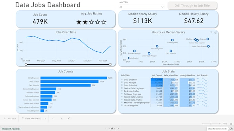Expand the Data Analyst row in Job Stats
This screenshot has width=234, height=131.
coord(122,82)
